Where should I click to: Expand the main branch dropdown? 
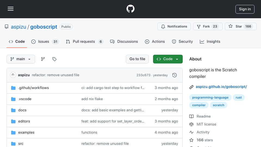pyautogui.click(x=21, y=59)
